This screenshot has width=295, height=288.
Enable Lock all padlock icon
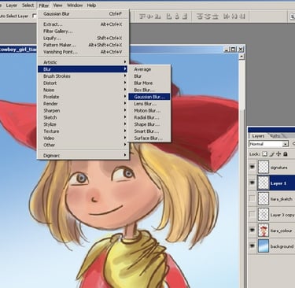(286, 154)
